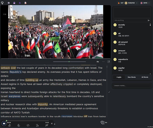Rewind audio five seconds
The width and height of the screenshot is (153, 128).
(x=9, y=125)
